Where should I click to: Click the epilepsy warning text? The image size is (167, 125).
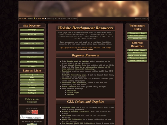click(86, 49)
